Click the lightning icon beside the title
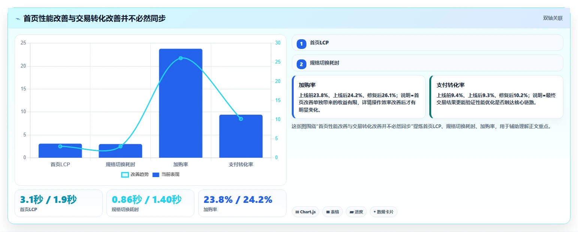This screenshot has height=232, width=578. coord(18,18)
